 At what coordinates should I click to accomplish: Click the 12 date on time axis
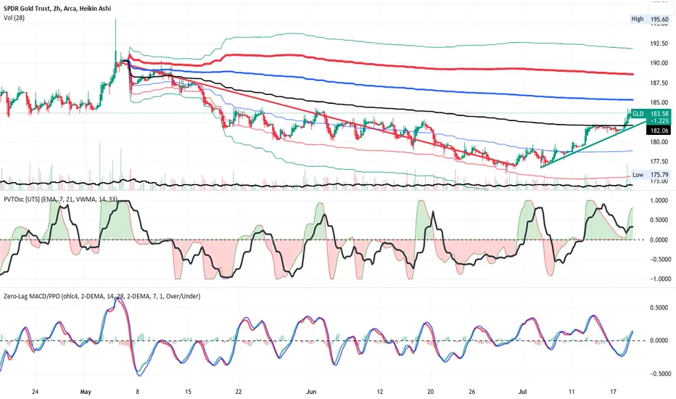[379, 392]
